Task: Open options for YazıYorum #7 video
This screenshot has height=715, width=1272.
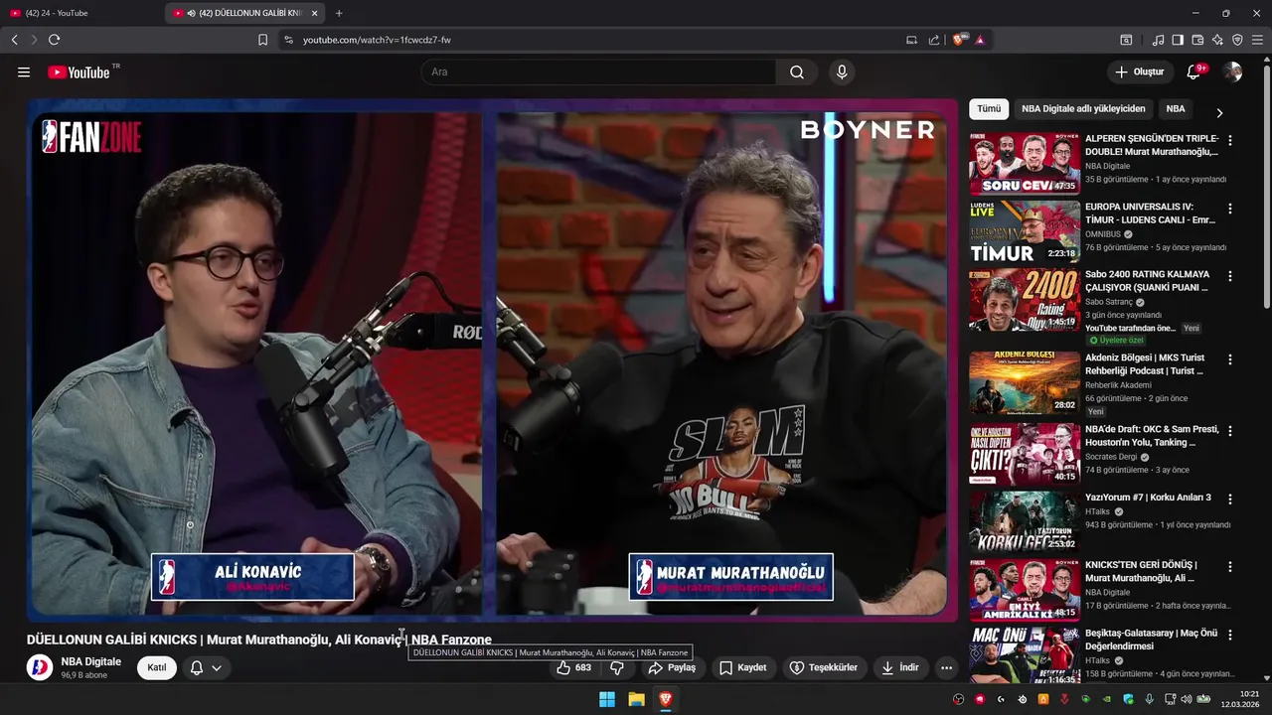Action: click(1230, 500)
